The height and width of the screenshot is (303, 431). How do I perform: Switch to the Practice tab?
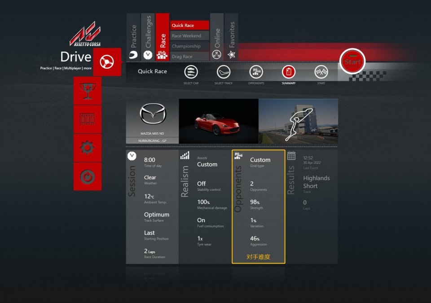coord(134,36)
